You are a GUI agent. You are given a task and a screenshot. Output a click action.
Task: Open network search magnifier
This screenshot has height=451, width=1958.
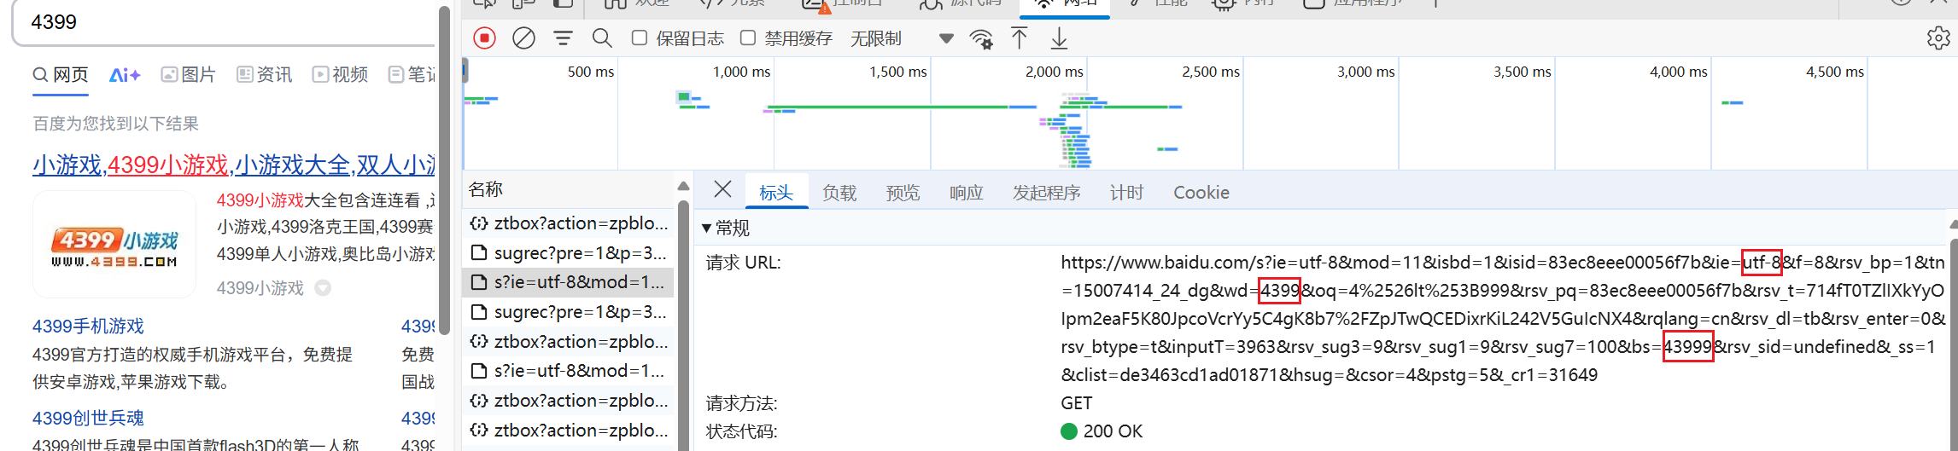602,38
